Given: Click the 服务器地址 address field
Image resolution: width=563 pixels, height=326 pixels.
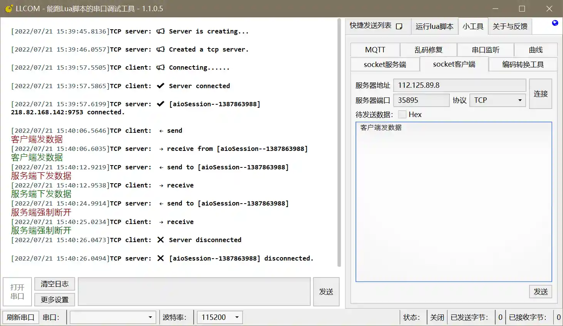Looking at the screenshot, I should point(459,85).
